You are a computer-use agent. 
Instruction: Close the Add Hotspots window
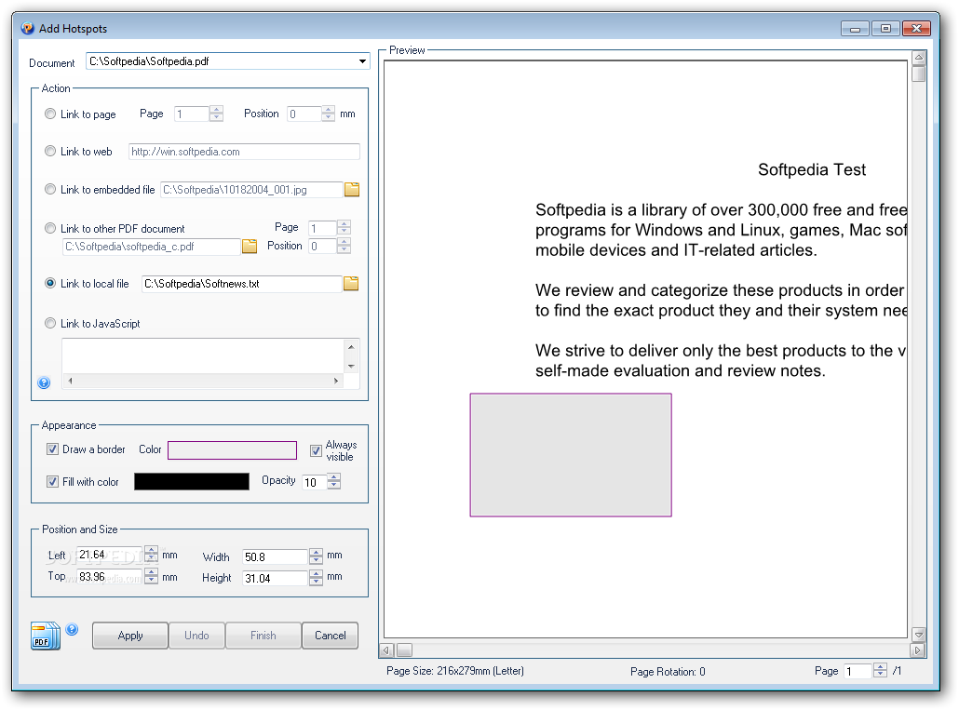[x=916, y=28]
